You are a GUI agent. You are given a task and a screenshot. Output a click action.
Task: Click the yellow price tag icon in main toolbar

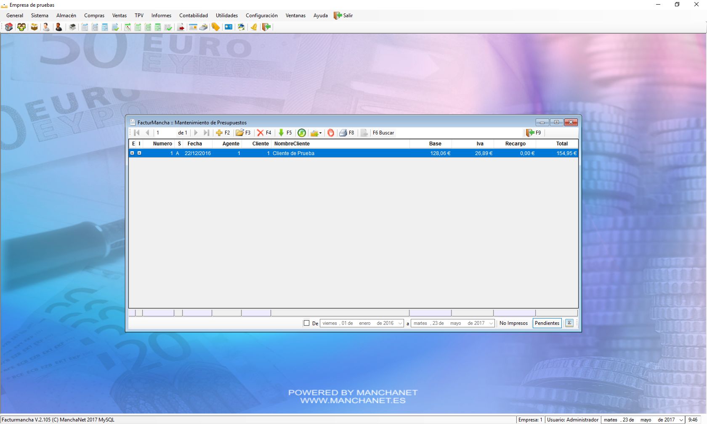click(x=215, y=27)
